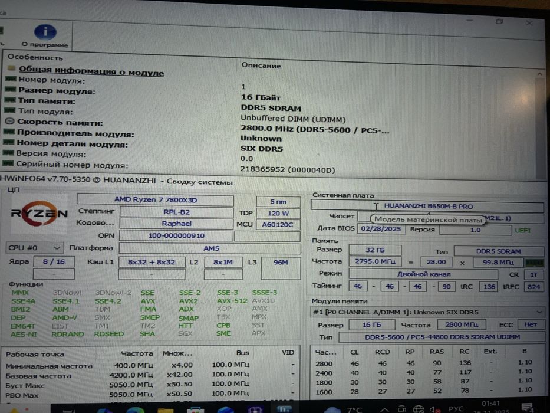Click the chip icon beside 'Производитель модуля'
The width and height of the screenshot is (550, 413).
click(9, 132)
